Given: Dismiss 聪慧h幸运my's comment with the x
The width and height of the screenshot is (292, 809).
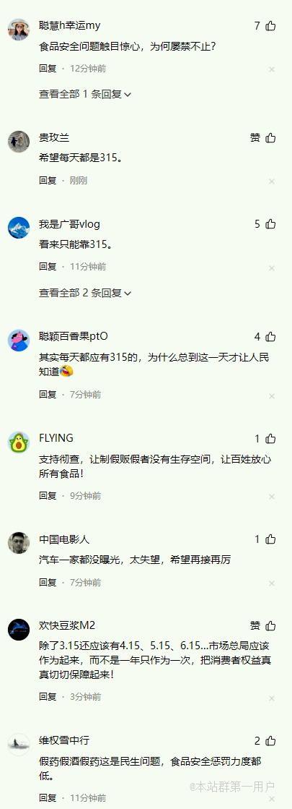Looking at the screenshot, I should point(271,69).
